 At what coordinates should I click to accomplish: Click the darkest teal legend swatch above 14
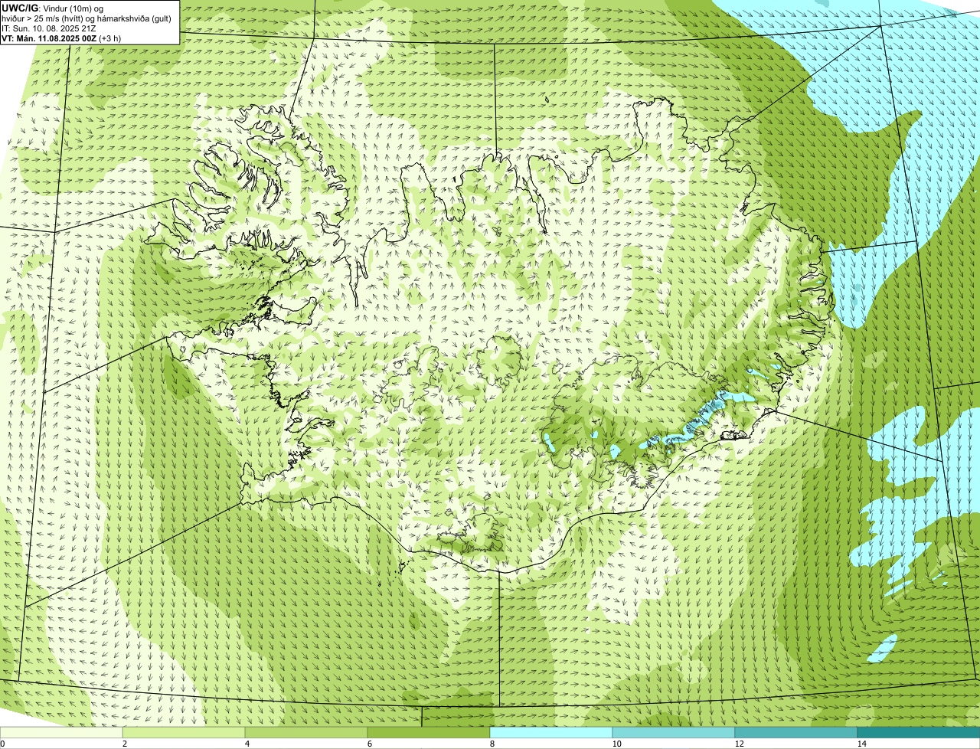pyautogui.click(x=919, y=732)
